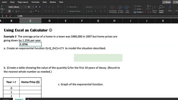Switch to the Example 2 sheet tab
The height and width of the screenshot is (100, 178).
[x=19, y=99]
